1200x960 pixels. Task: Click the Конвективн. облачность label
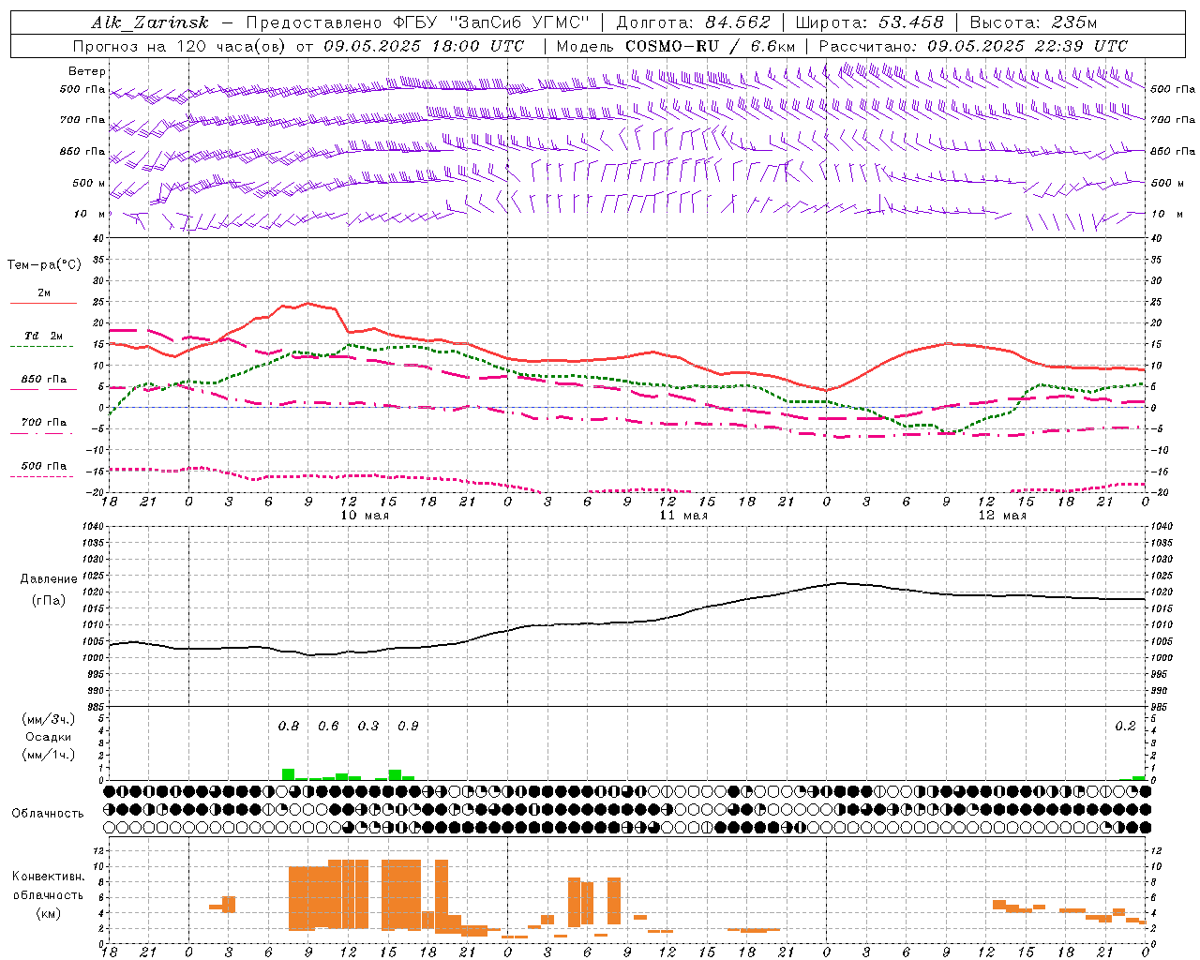pos(48,886)
